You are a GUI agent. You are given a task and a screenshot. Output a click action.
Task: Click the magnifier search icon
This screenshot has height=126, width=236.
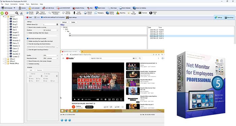(17, 13)
